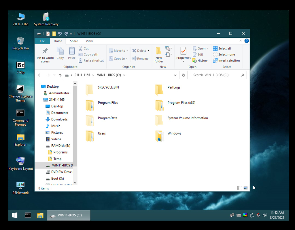Screen dimensions: 295x230
Task: Open 7-Zip desktop icon
Action: [x=20, y=68]
